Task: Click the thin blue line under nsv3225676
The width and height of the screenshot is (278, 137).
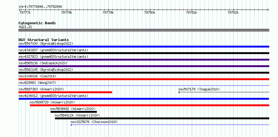Action: [170, 125]
